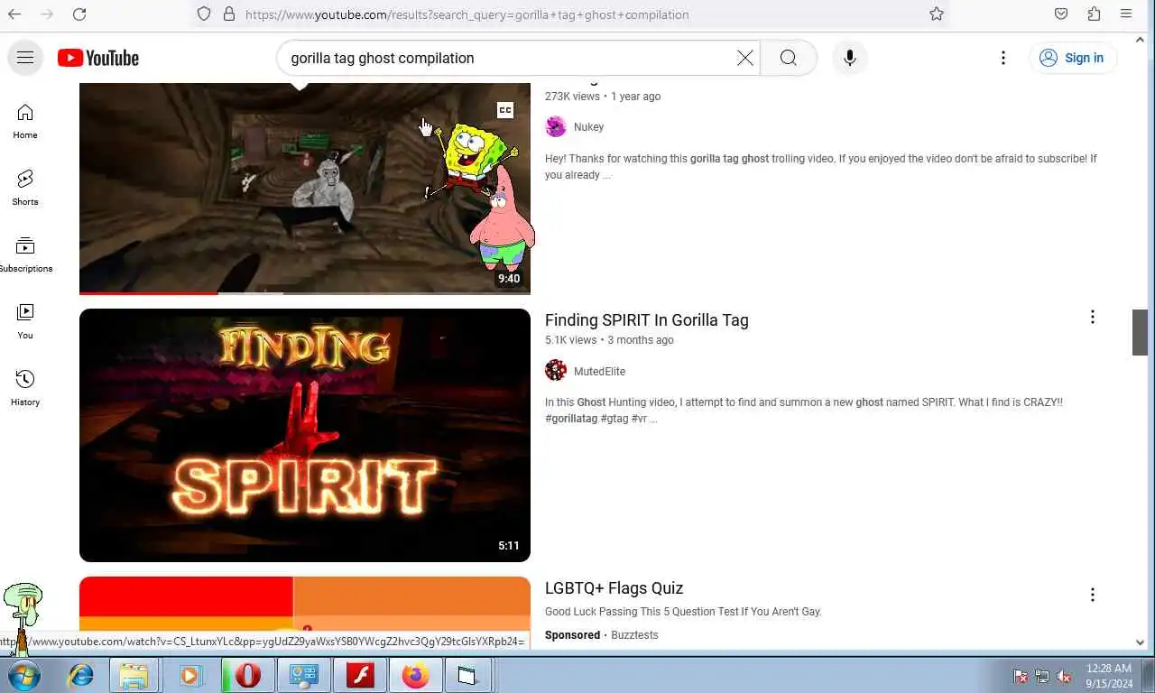Play the Finding SPIRIT video thumbnail

pos(305,435)
